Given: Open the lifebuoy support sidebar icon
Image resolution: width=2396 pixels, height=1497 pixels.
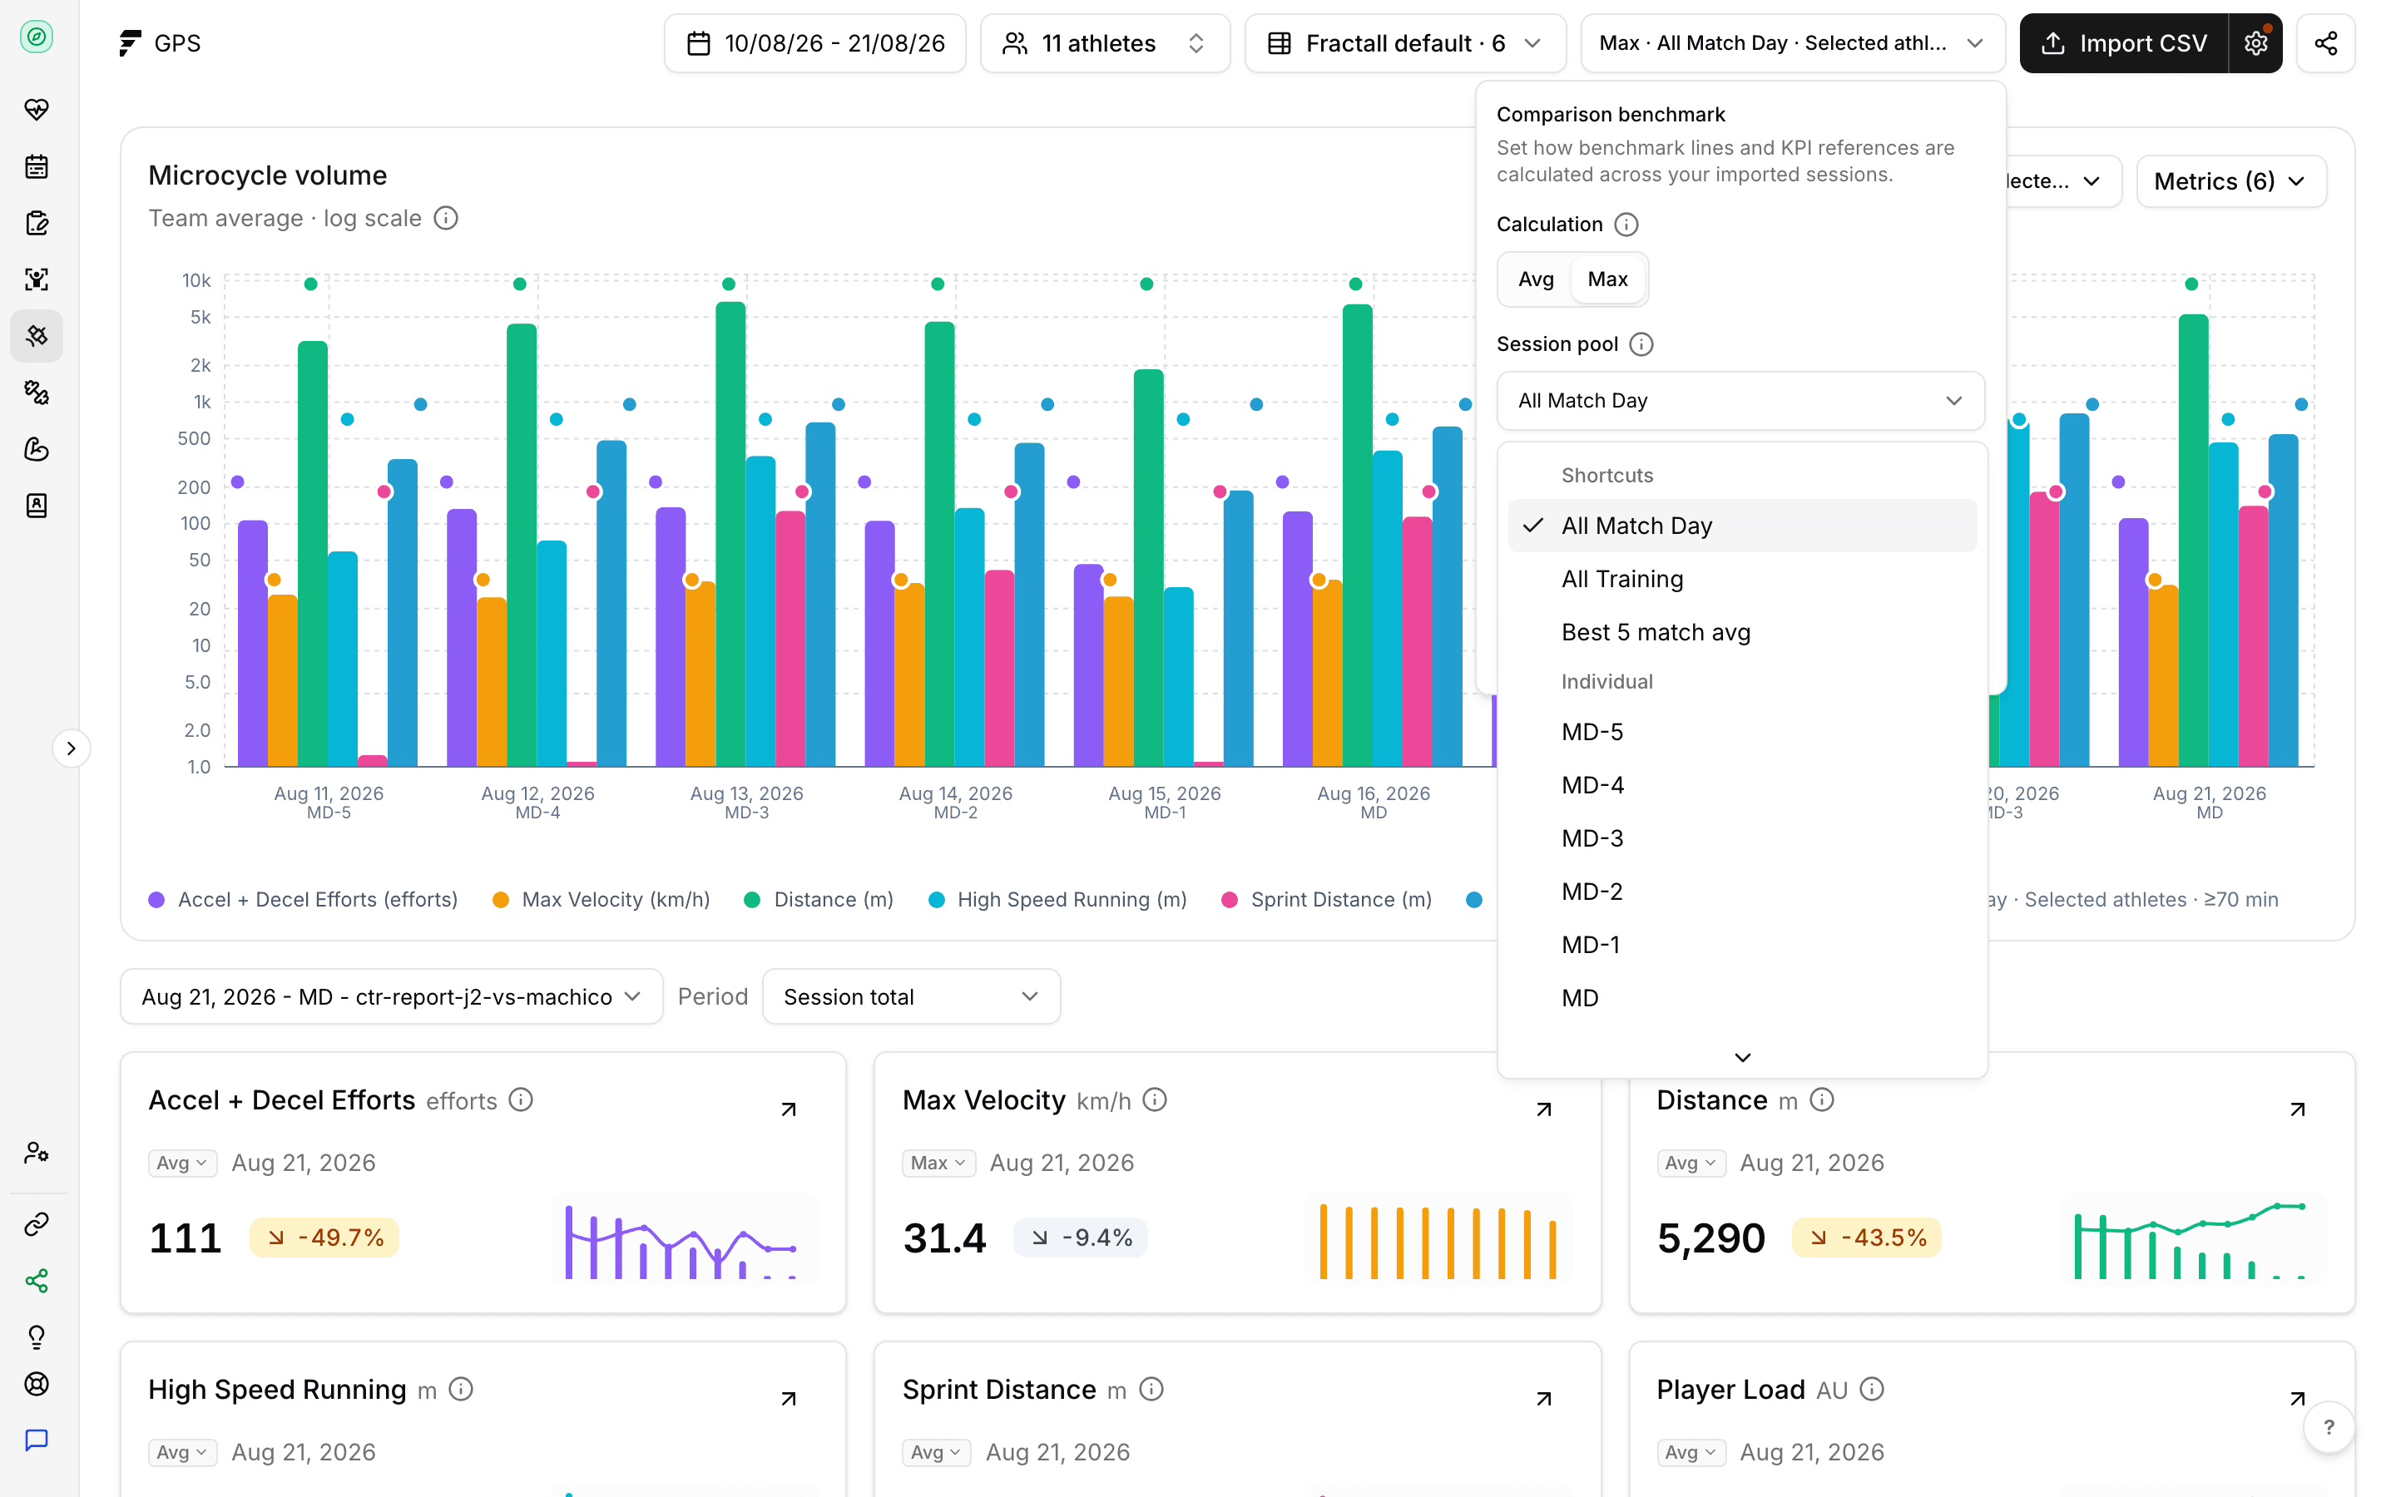Looking at the screenshot, I should coord(37,1384).
